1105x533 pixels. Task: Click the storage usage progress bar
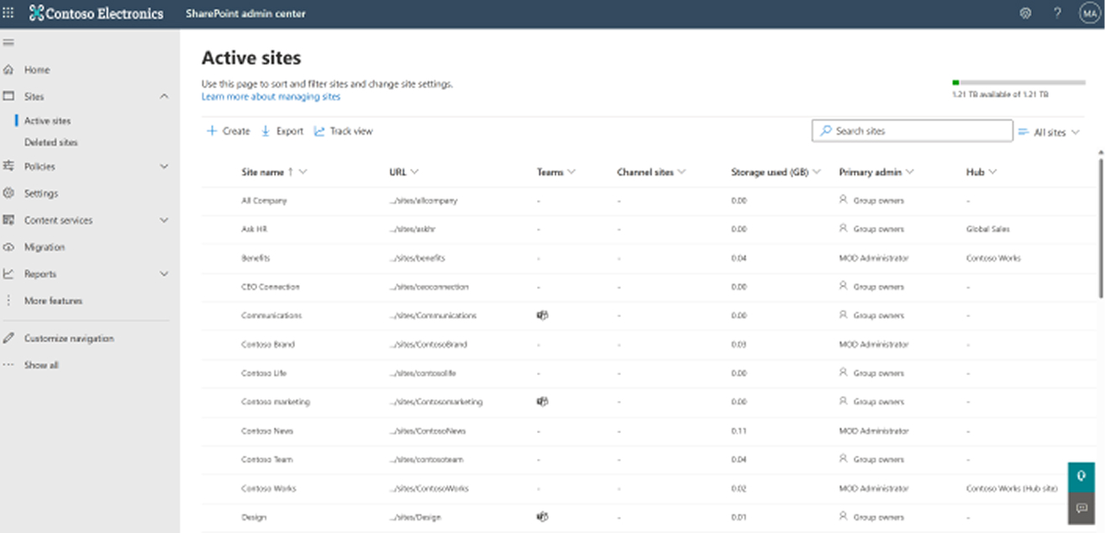coord(1018,82)
